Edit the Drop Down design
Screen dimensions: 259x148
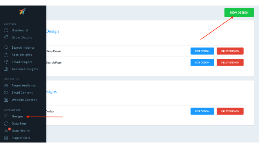[x=202, y=51]
